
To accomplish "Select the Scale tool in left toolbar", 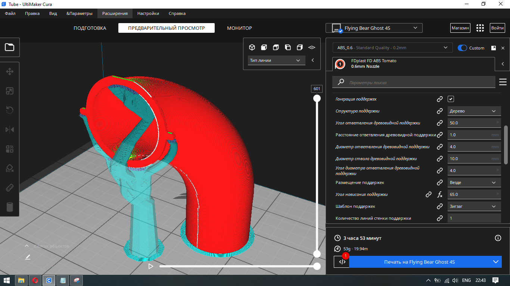I will [10, 91].
